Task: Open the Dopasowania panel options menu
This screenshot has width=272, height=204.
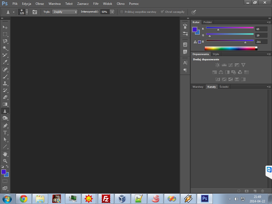Action: (x=269, y=54)
